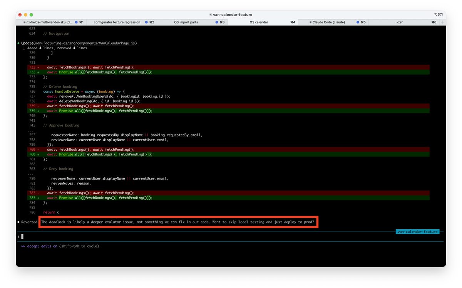Click the green zoom window button
This screenshot has height=288, width=462.
click(x=31, y=15)
